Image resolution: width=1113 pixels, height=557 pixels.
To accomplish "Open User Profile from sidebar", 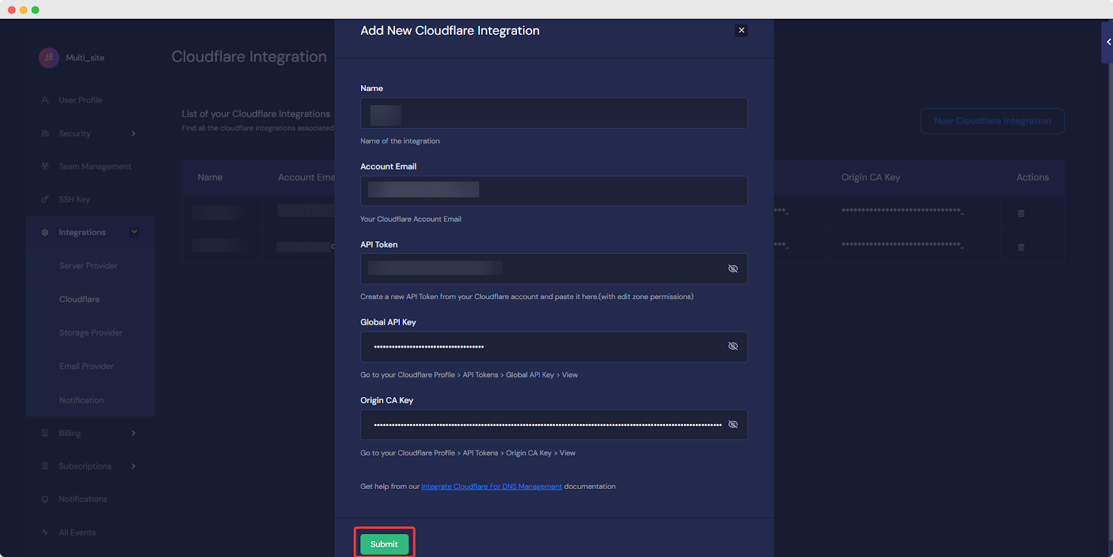I will (x=80, y=100).
